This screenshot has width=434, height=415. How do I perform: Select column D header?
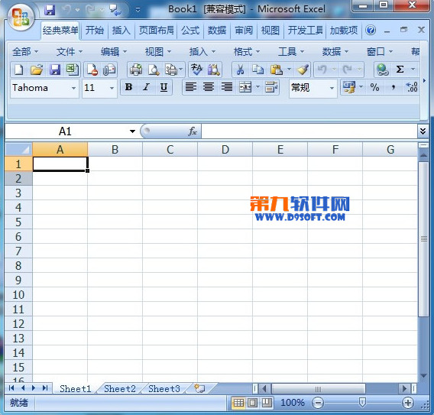pyautogui.click(x=225, y=150)
